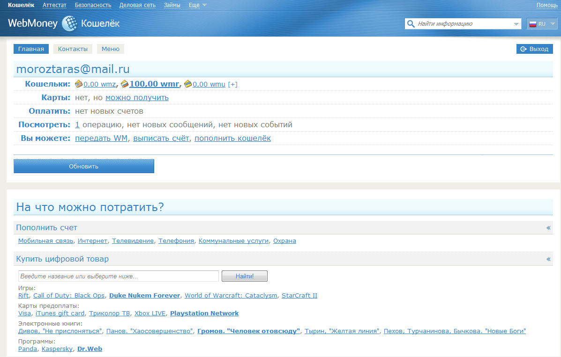Open the search field dropdown arrow
The height and width of the screenshot is (357, 561).
click(516, 24)
